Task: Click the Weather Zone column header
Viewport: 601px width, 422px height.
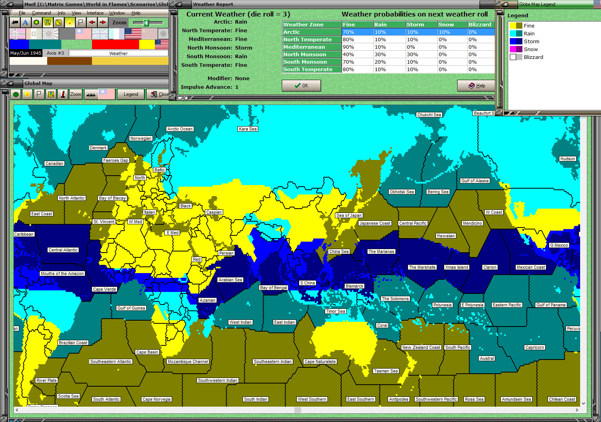Action: pyautogui.click(x=312, y=24)
